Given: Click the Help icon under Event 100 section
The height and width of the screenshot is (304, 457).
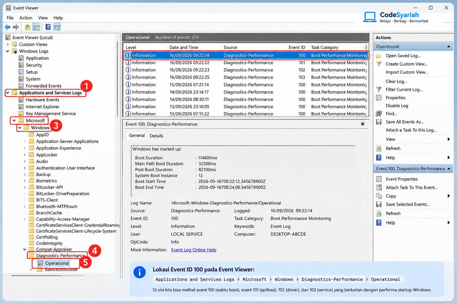Looking at the screenshot, I should pyautogui.click(x=379, y=223).
